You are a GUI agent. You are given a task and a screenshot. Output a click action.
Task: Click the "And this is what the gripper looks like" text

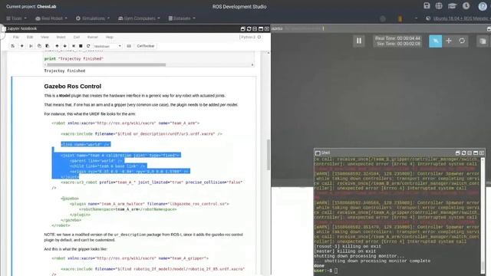click(75, 249)
